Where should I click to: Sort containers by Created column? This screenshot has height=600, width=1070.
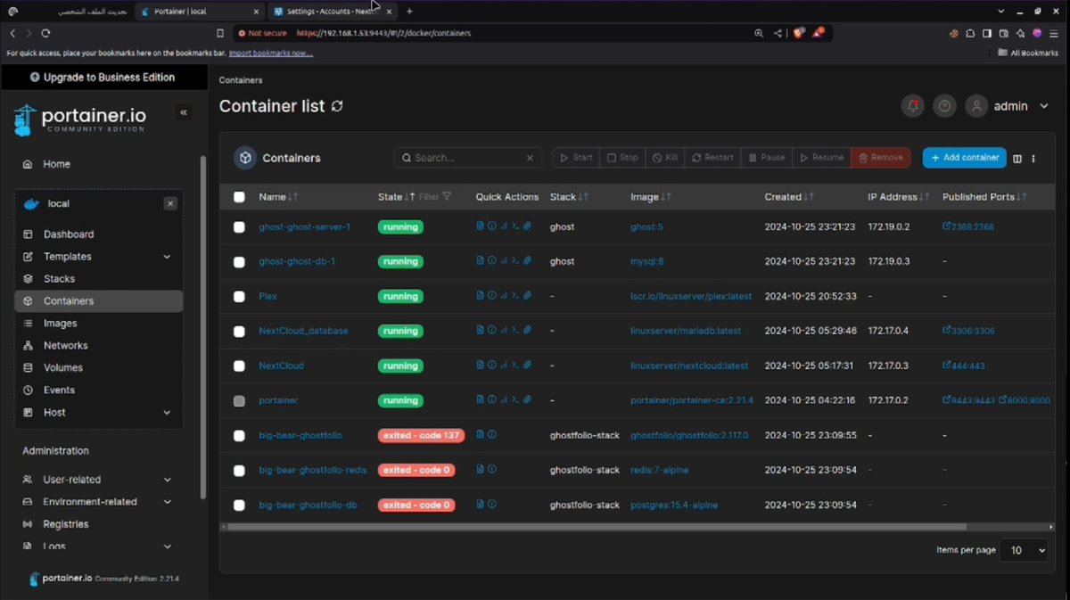(788, 197)
